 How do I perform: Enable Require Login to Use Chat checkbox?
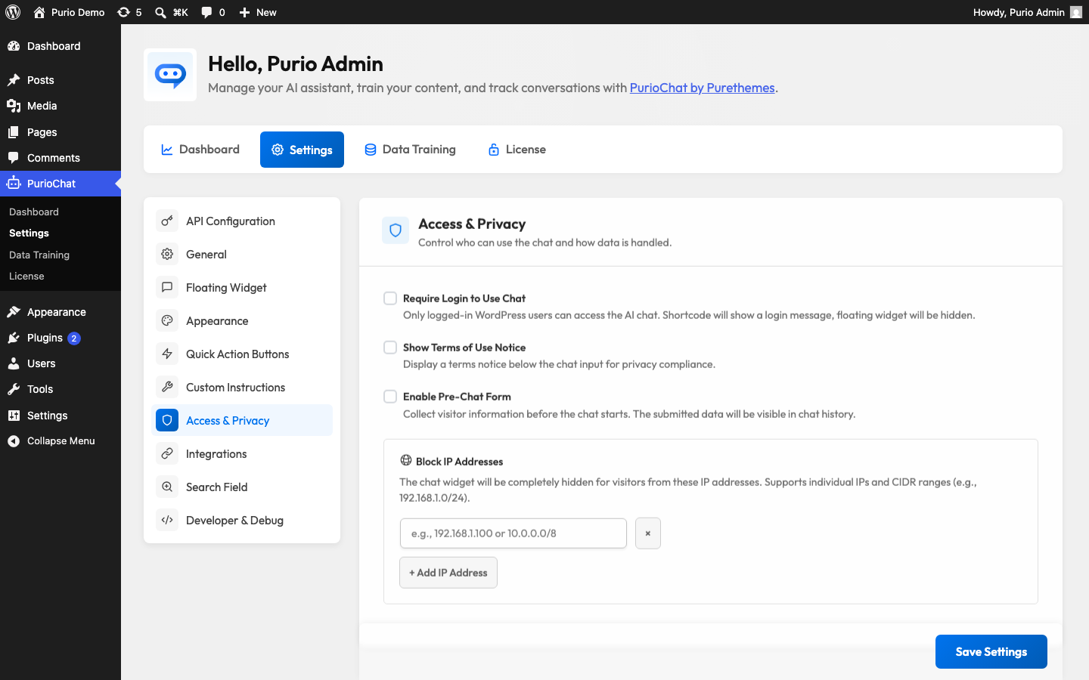tap(390, 298)
